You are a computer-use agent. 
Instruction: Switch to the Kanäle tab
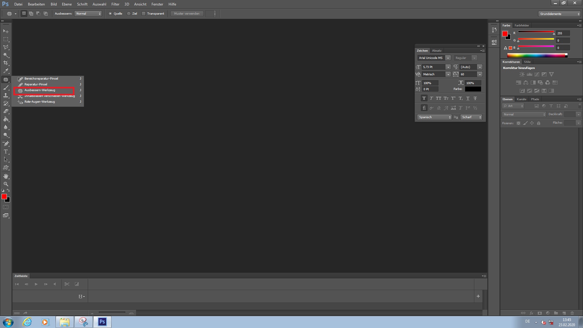click(521, 99)
